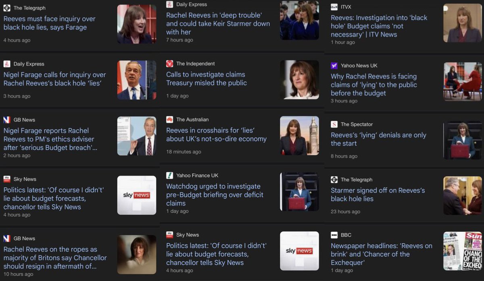Click thumbnail beside The Spectator story

click(463, 140)
